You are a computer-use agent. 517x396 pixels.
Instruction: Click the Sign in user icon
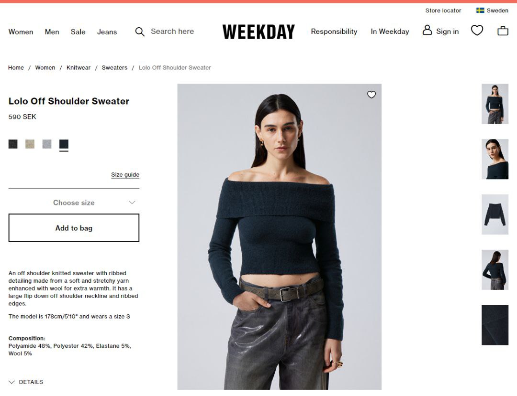point(427,30)
